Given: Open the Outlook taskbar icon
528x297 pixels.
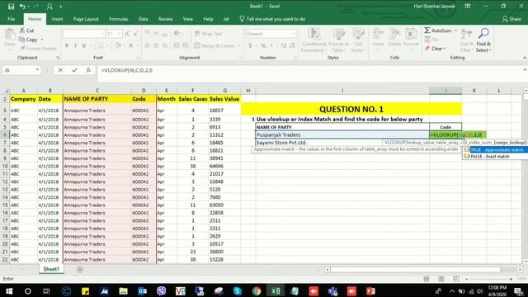Looking at the screenshot, I should [x=142, y=291].
